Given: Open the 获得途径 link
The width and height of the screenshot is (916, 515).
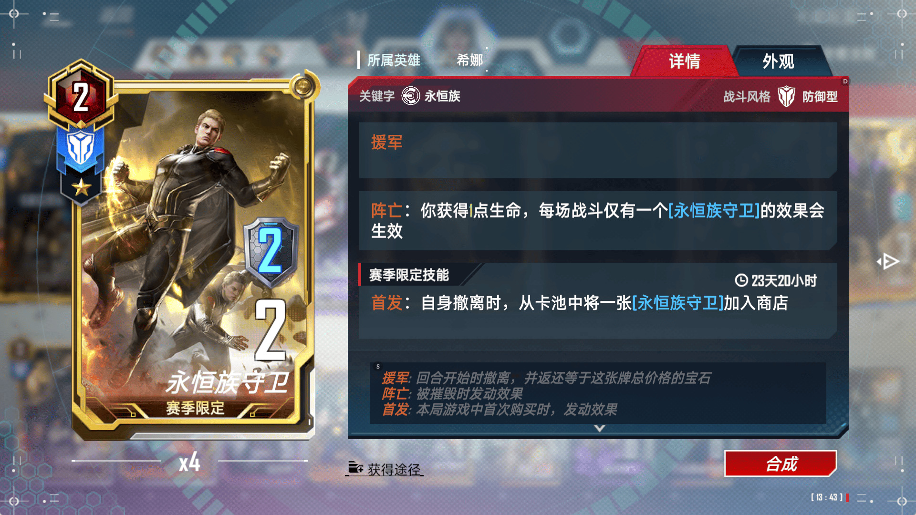Looking at the screenshot, I should click(394, 470).
